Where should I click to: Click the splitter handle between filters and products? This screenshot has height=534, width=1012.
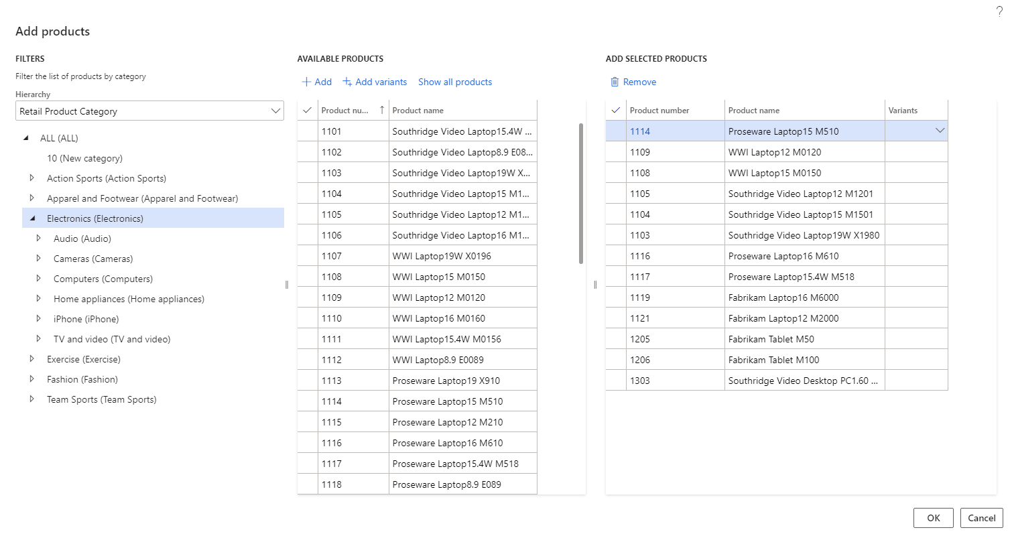[x=287, y=284]
